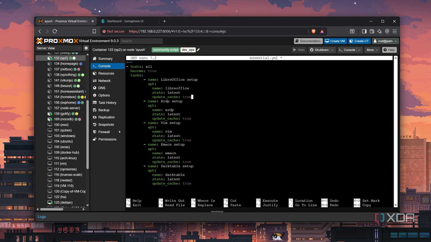Screen dimensions: 431x242
Task: Open the Backup panel icon
Action: [95, 110]
